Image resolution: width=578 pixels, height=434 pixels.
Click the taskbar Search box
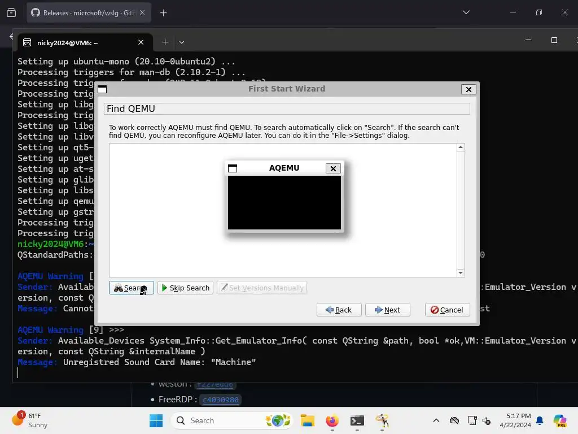[x=232, y=420]
